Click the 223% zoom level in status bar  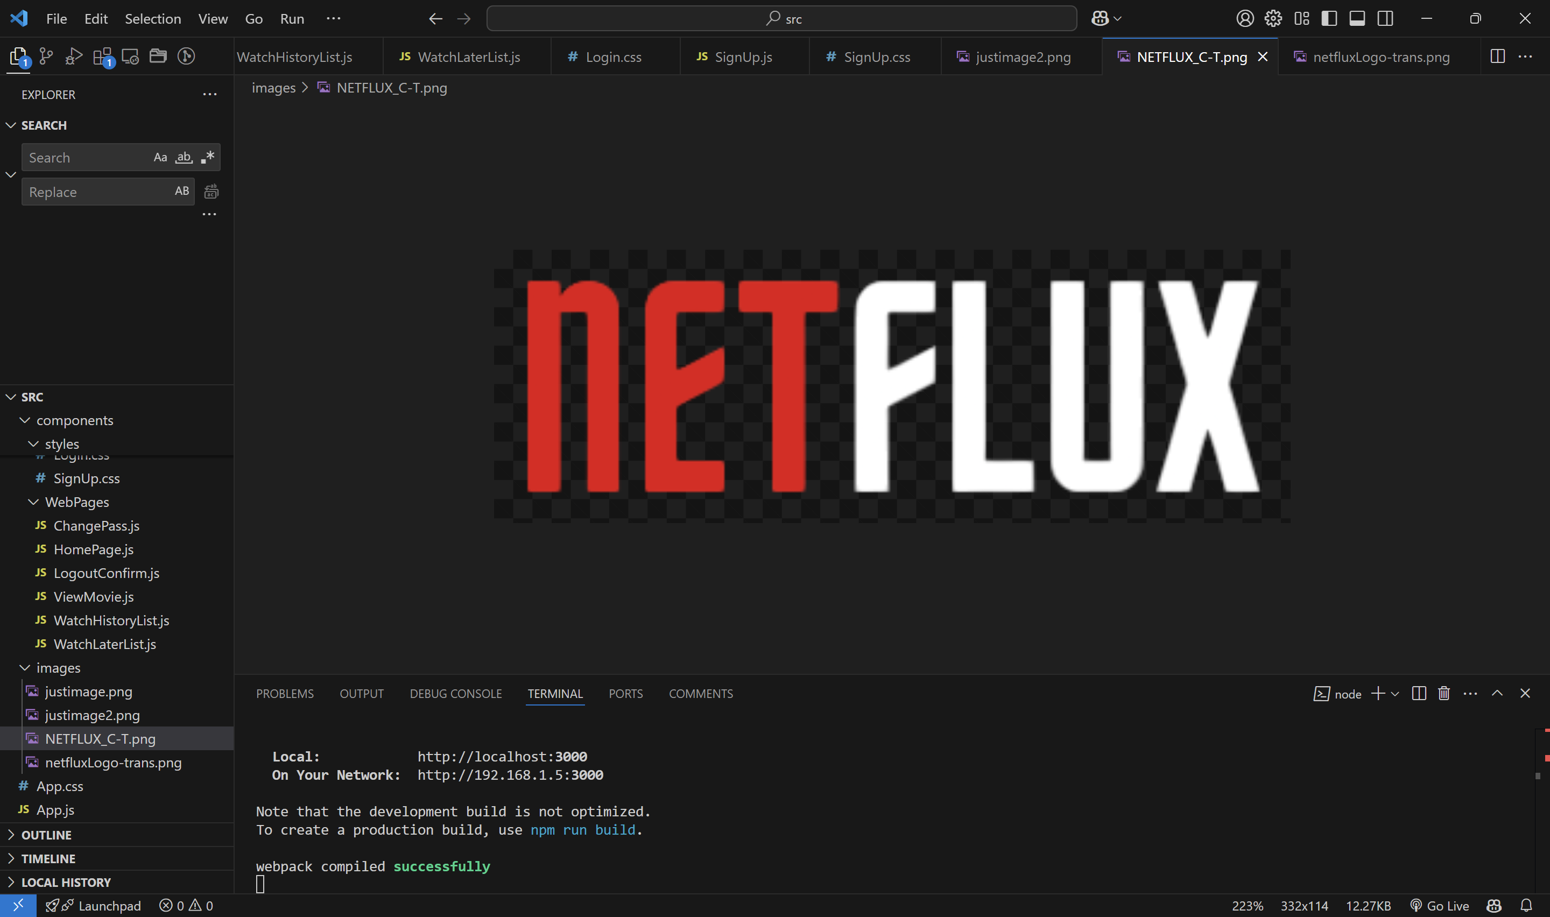click(1248, 906)
